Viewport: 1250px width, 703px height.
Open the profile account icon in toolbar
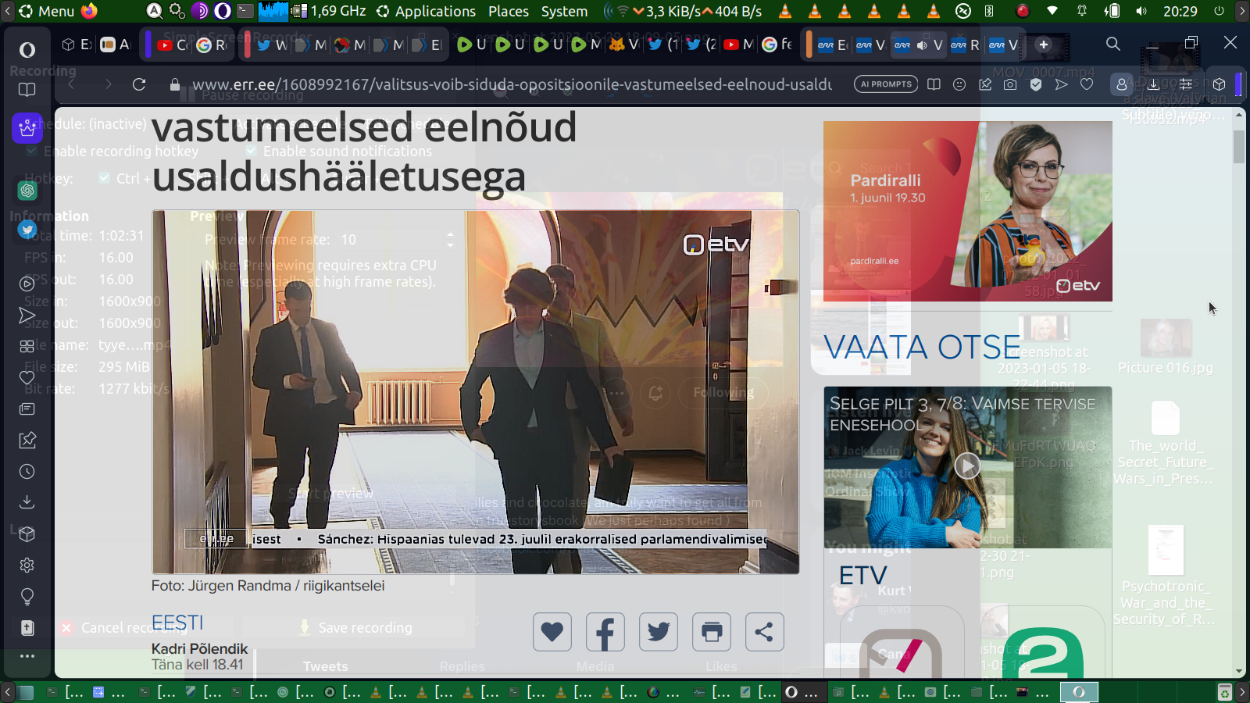click(x=1122, y=84)
